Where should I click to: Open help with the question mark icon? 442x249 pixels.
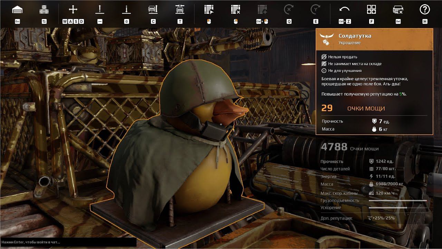425,10
